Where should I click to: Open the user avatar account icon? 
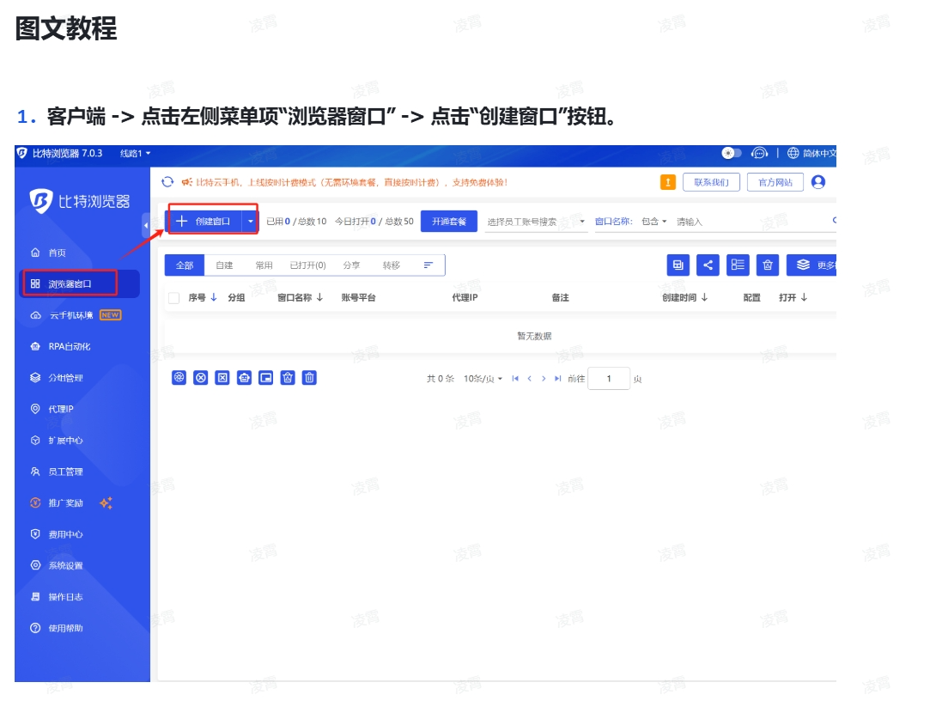[818, 182]
